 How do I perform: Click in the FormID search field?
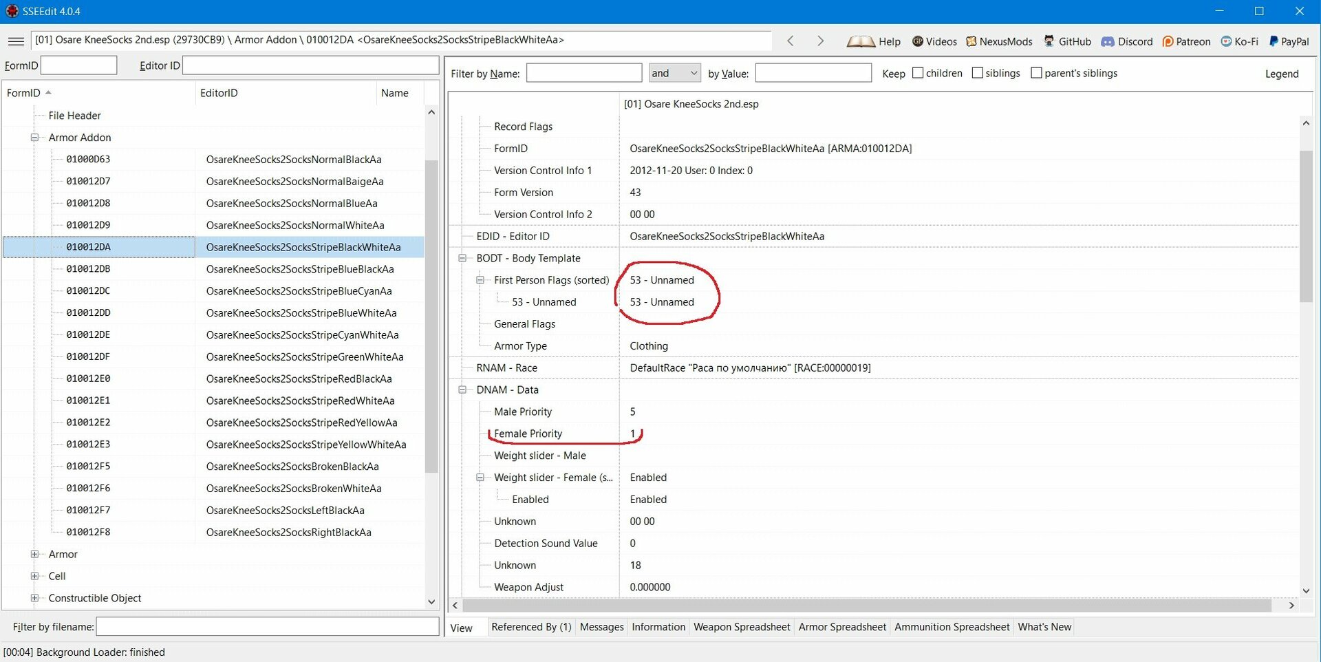point(78,65)
